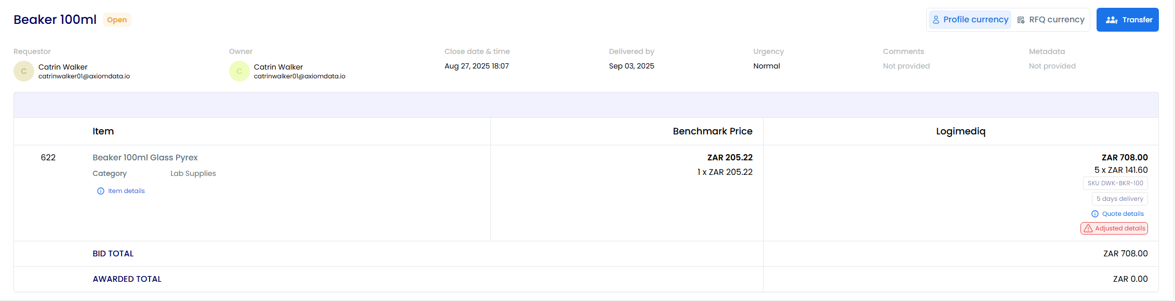Switch to Profile currency view
This screenshot has height=301, width=1175.
970,20
